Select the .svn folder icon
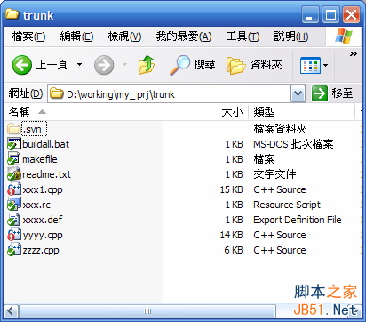The width and height of the screenshot is (366, 322). point(13,129)
